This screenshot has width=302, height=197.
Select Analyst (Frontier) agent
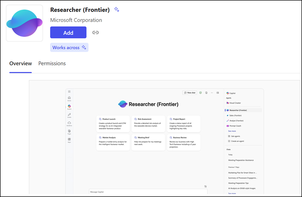[235, 120]
